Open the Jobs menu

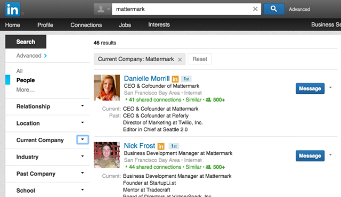tap(125, 25)
